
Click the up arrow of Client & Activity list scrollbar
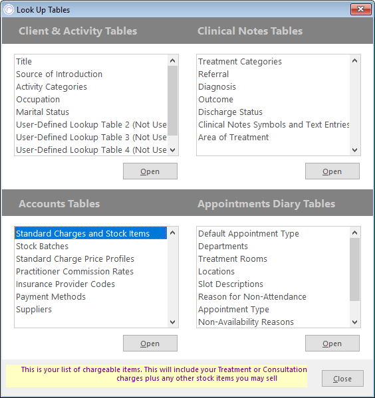(x=172, y=60)
